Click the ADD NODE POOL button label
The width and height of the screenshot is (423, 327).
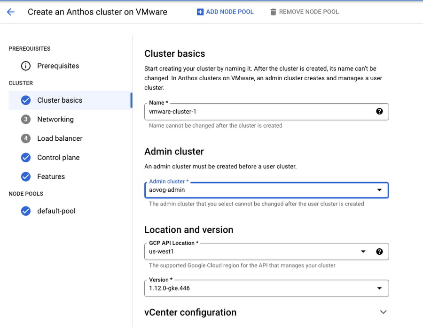click(x=230, y=12)
